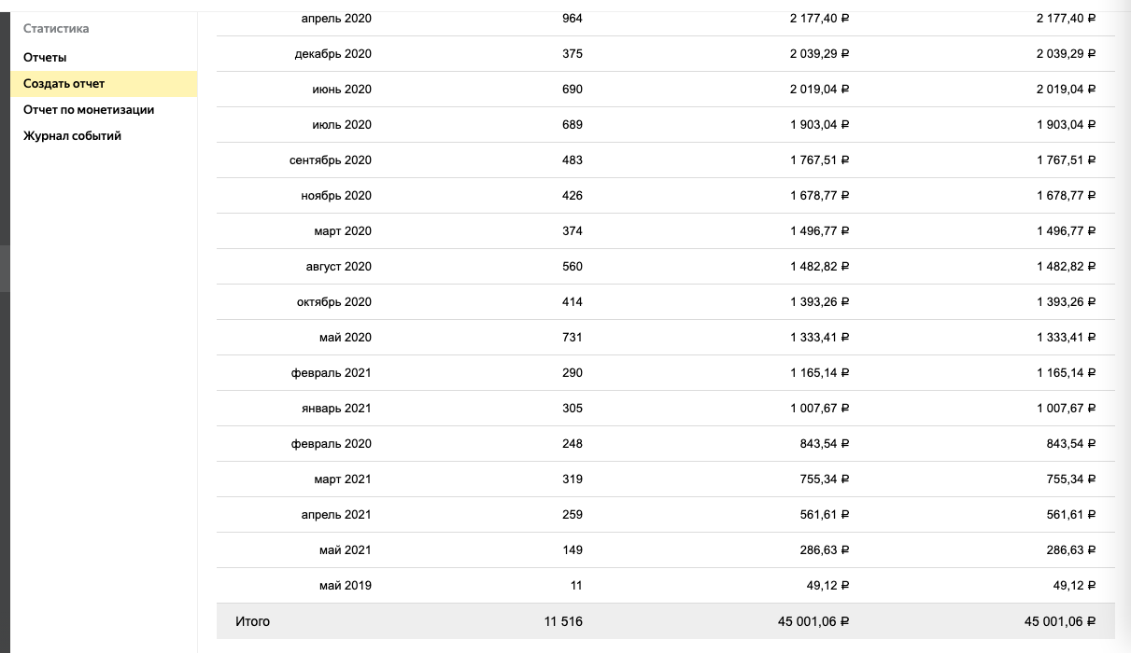Viewport: 1131px width, 653px height.
Task: Click the февраль 2021 month cell
Action: point(331,373)
